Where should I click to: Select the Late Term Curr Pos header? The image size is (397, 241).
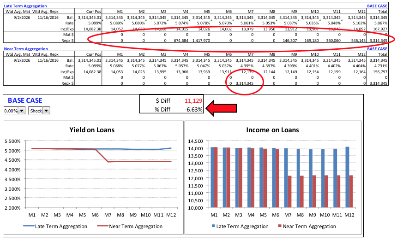coord(93,12)
